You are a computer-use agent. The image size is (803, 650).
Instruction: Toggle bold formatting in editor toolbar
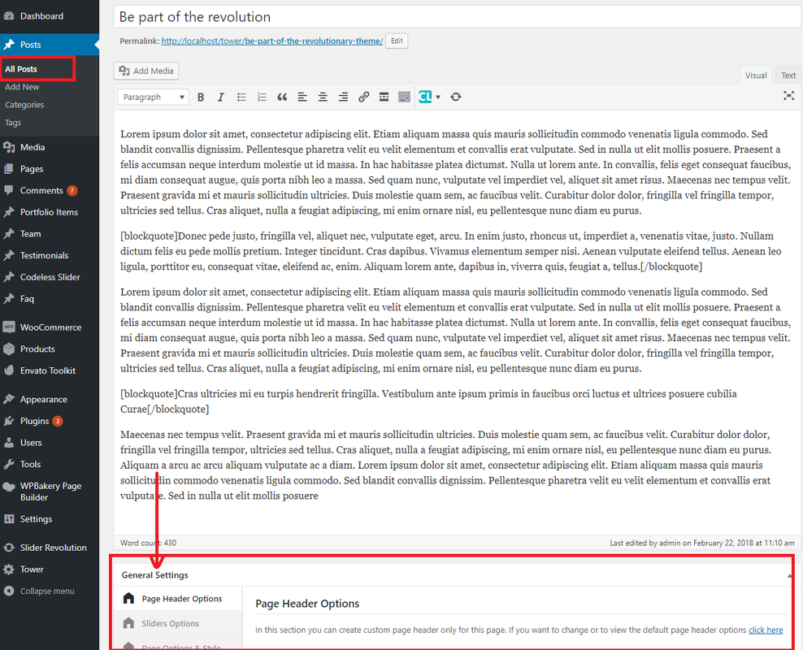(201, 97)
